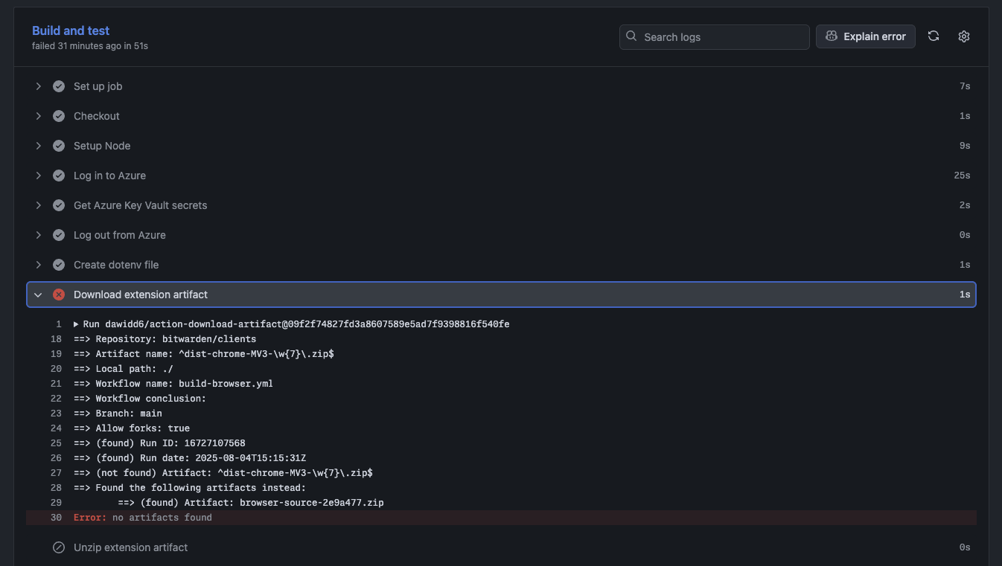Select the Log in to Azure step label
This screenshot has width=1002, height=566.
[109, 176]
